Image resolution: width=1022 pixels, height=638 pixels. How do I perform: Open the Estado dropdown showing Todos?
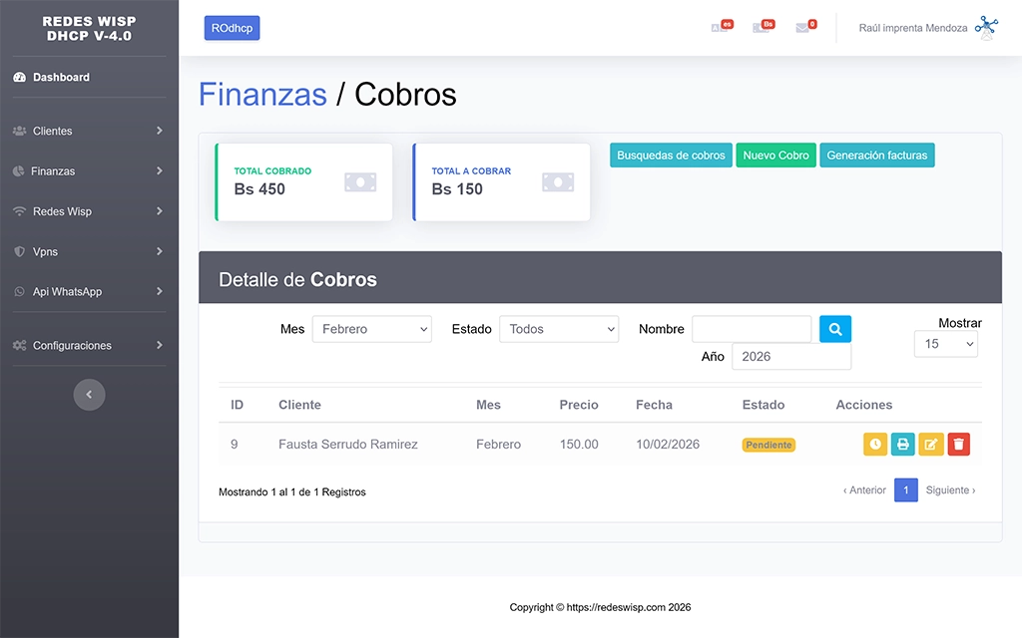[559, 329]
